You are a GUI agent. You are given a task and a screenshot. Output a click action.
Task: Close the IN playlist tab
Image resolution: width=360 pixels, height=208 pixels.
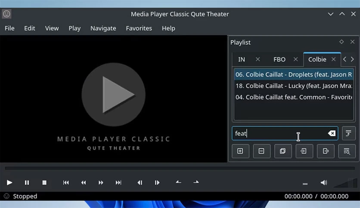coord(258,59)
